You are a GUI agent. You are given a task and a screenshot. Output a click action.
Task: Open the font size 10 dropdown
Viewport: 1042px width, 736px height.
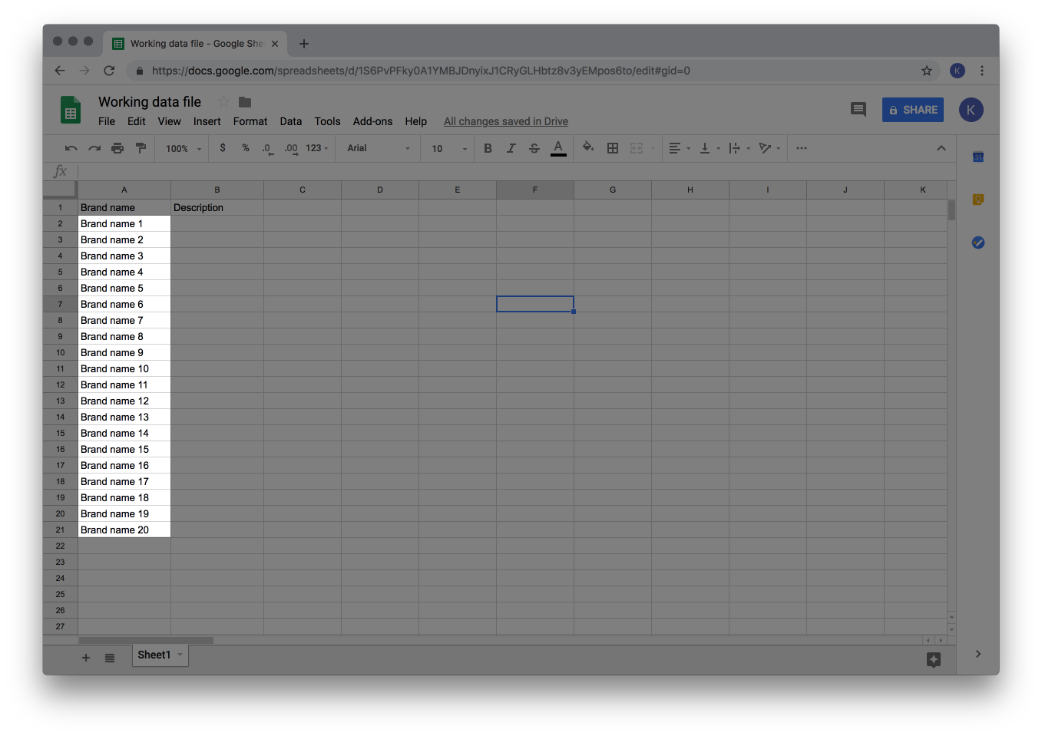point(449,149)
